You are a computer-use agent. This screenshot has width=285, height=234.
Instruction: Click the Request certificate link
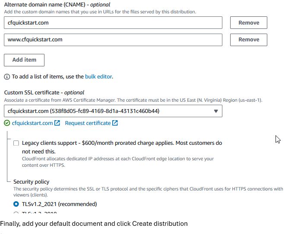(x=88, y=123)
